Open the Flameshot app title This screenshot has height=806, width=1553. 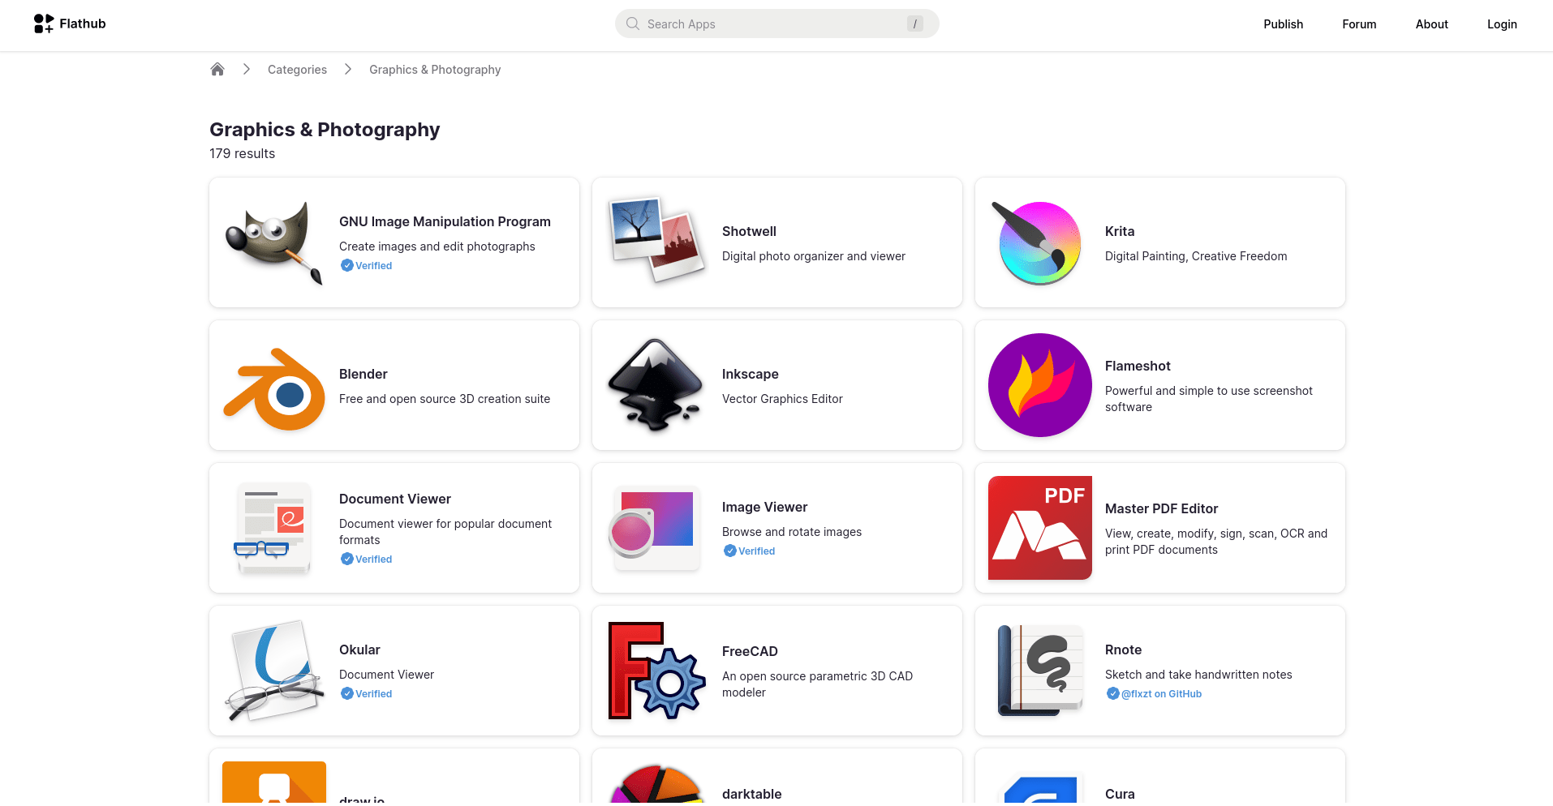click(x=1138, y=366)
